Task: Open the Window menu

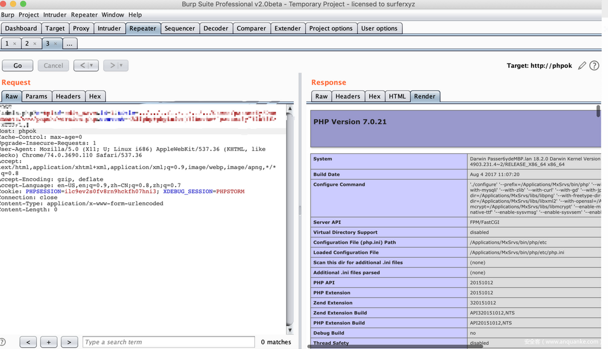Action: pos(113,15)
